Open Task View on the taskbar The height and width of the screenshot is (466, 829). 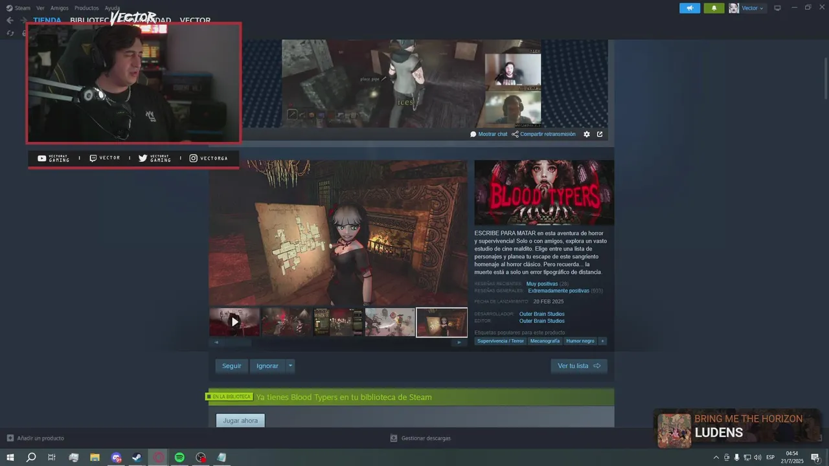click(52, 458)
